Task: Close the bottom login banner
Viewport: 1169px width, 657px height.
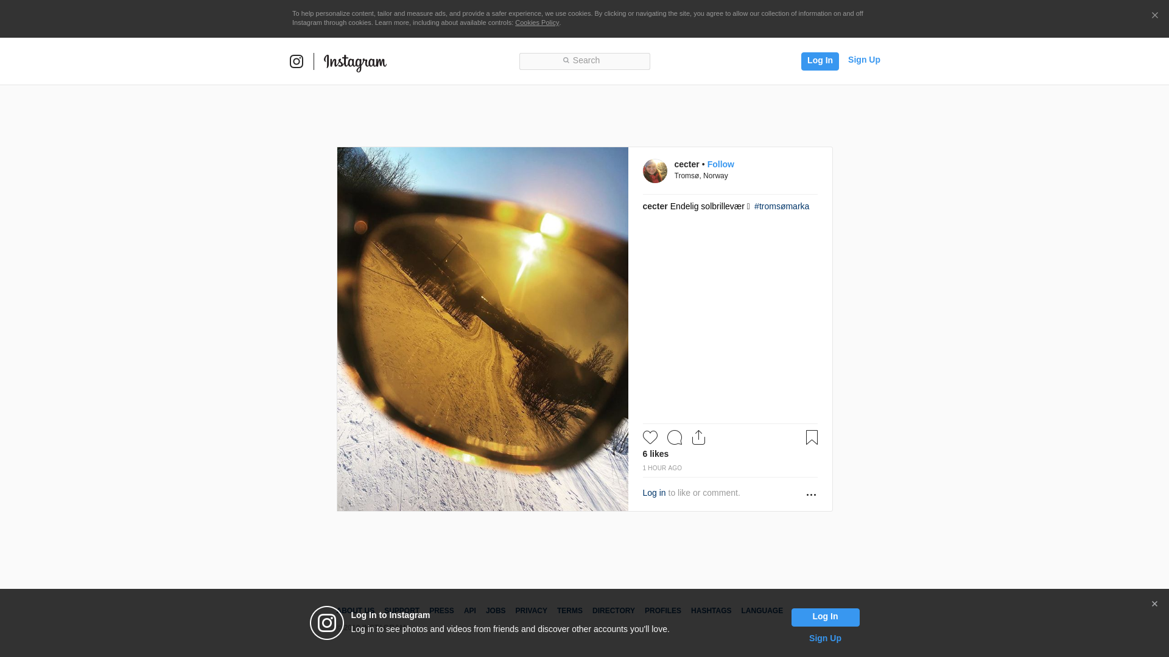Action: (x=1154, y=604)
